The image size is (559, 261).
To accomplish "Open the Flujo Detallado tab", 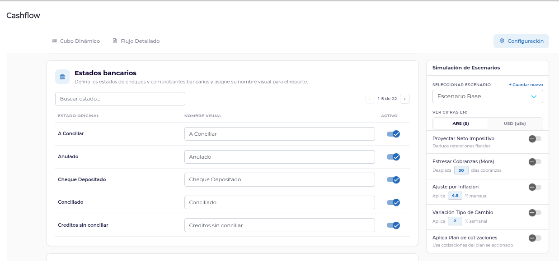I will coord(136,41).
